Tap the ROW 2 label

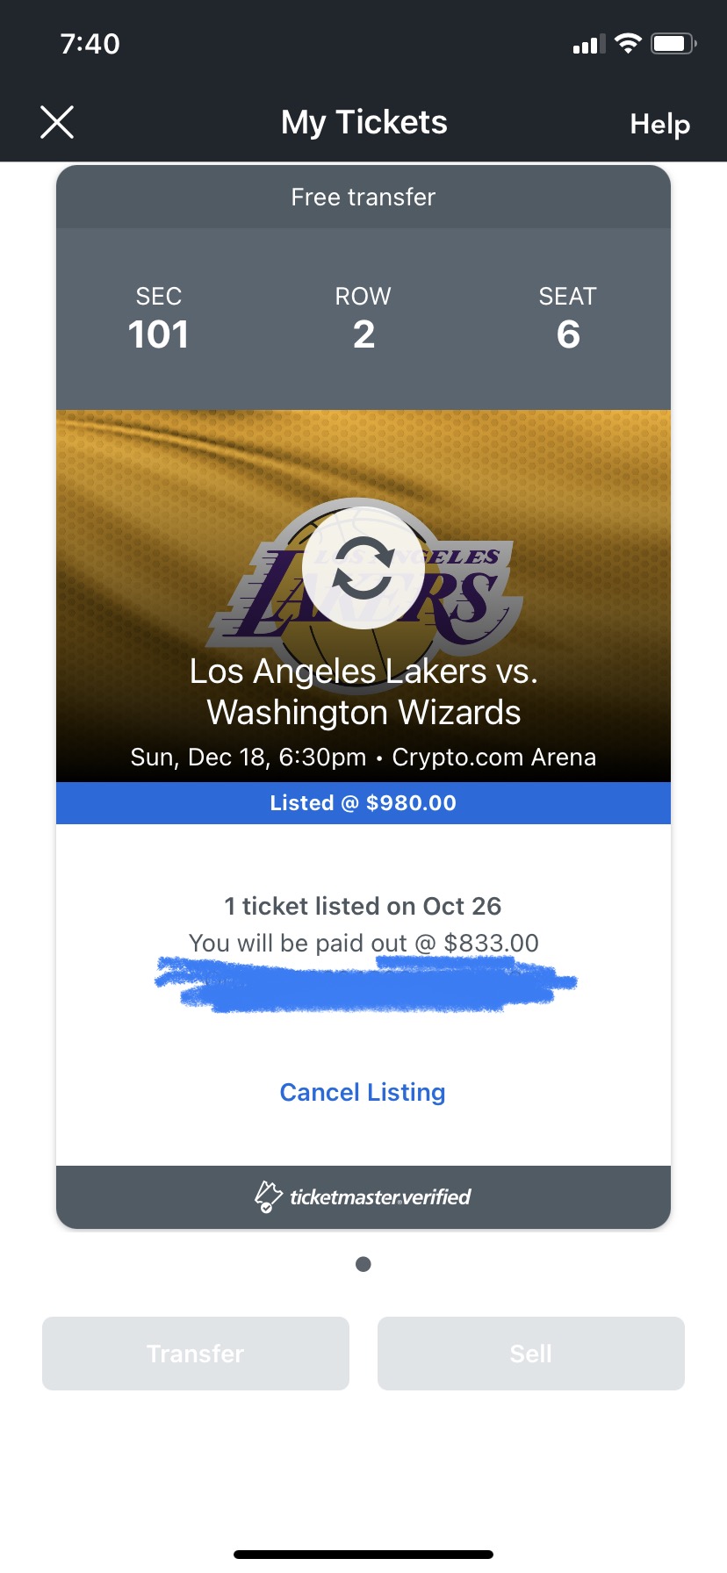tap(363, 320)
